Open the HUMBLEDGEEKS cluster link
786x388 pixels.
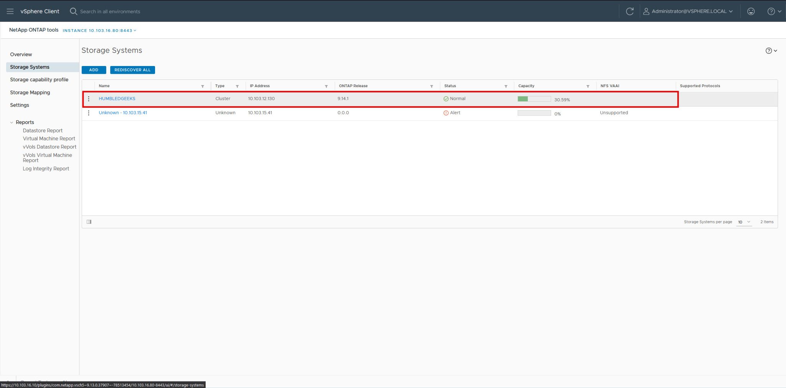tap(117, 98)
